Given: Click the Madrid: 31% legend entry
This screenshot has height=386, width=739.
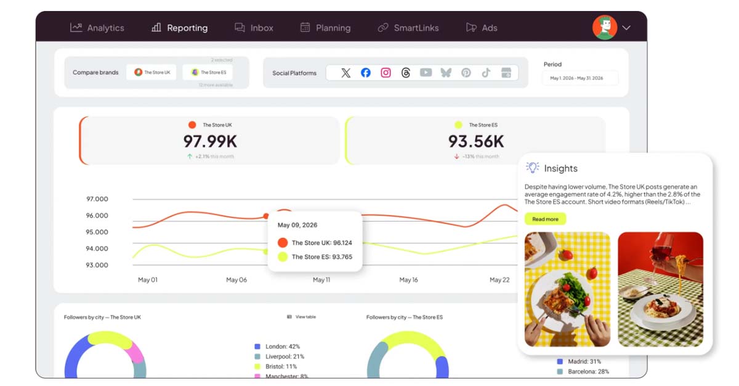Looking at the screenshot, I should tap(579, 361).
